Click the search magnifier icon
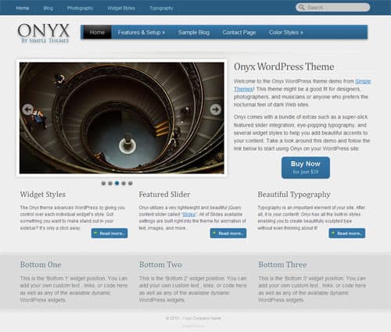Viewport: 391px width, 332px height. click(x=302, y=7)
